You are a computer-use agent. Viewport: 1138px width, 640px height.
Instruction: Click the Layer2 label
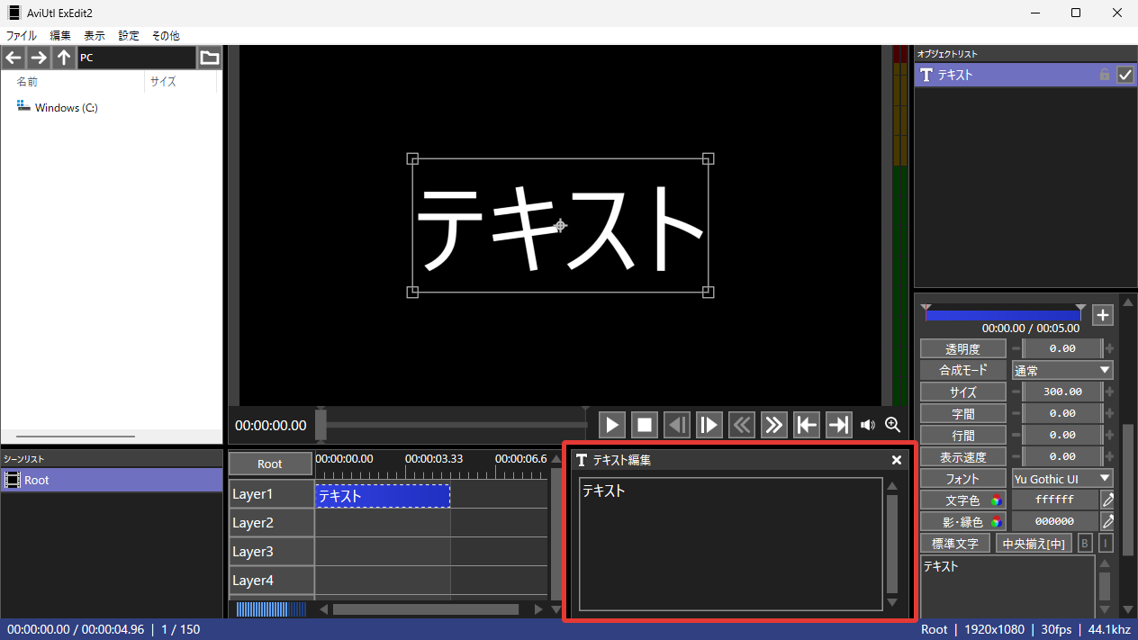[271, 522]
